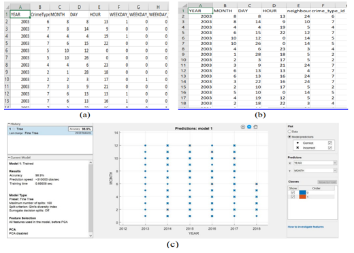Click the Accuracy 98.9% box in History
Screen dimensions: 354x253
click(80, 129)
